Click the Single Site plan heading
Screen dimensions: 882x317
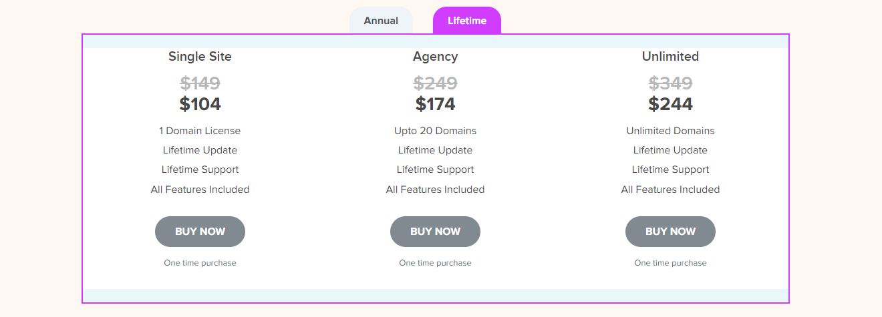[x=200, y=57]
